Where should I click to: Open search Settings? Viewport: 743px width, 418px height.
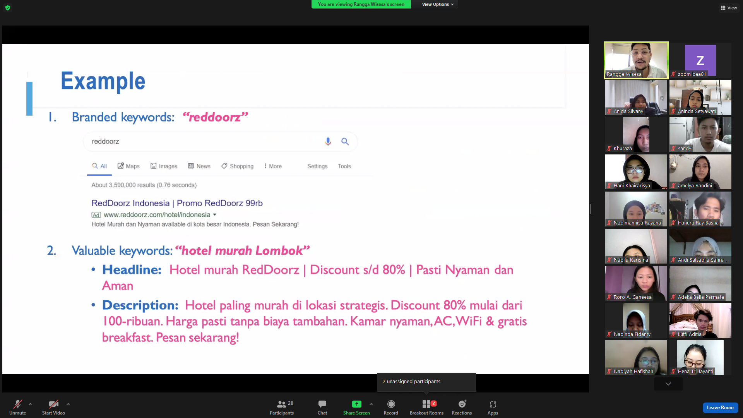317,166
